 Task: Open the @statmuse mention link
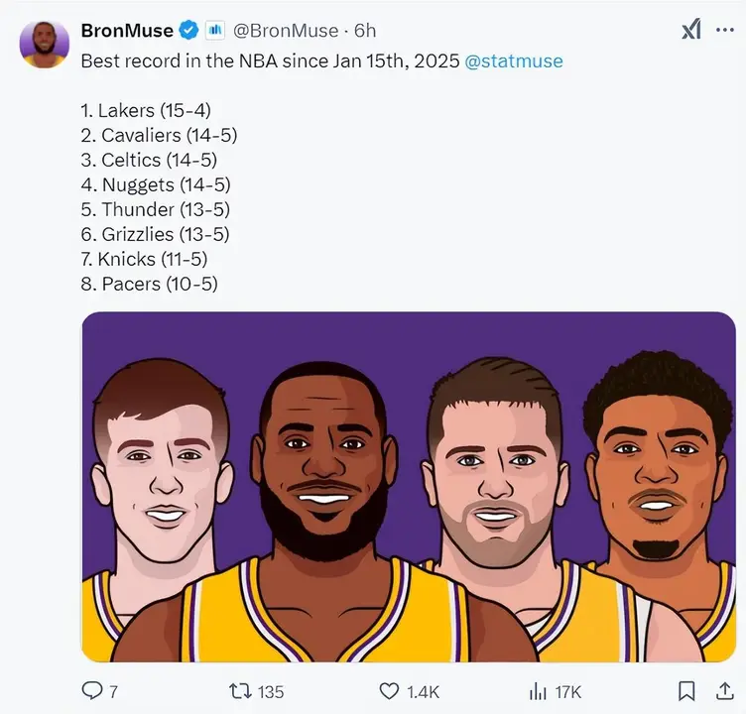coord(513,60)
